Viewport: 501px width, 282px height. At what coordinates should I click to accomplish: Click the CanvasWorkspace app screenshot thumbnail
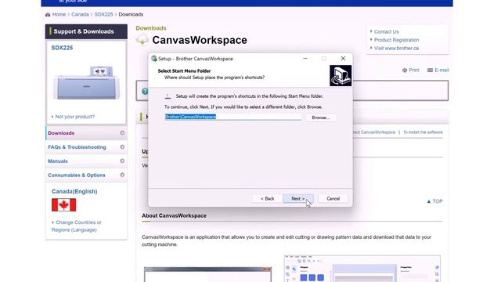[362, 269]
